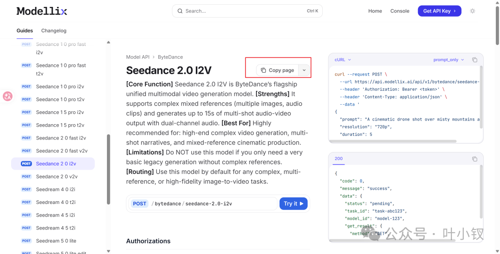
Task: Click the POST badge in endpoint bar
Action: (139, 203)
